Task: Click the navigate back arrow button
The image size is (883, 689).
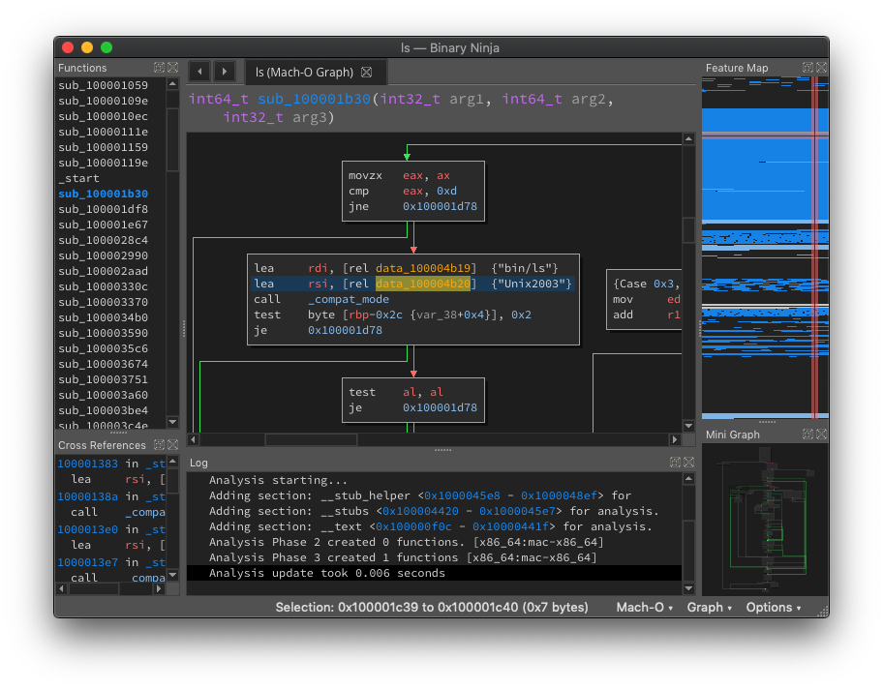Action: click(x=198, y=72)
